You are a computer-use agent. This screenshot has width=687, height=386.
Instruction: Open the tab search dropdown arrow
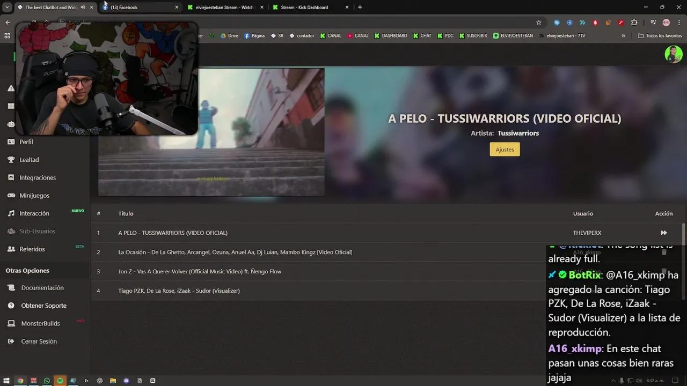click(x=7, y=8)
